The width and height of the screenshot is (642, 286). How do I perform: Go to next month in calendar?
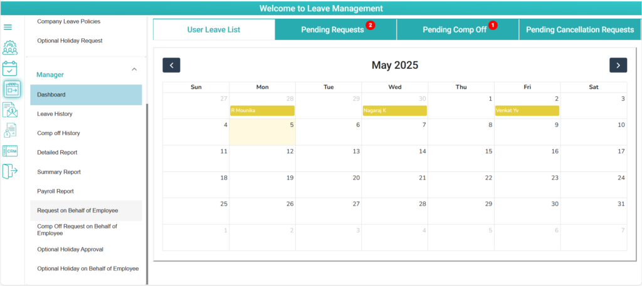coord(618,65)
